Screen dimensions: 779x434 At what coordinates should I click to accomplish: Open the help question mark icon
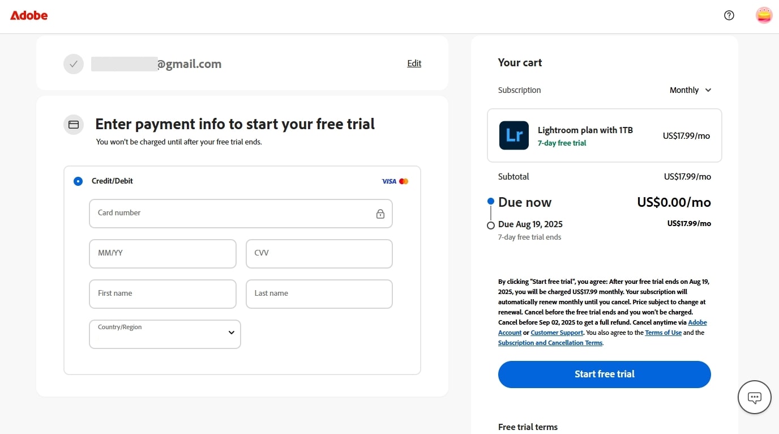(729, 15)
